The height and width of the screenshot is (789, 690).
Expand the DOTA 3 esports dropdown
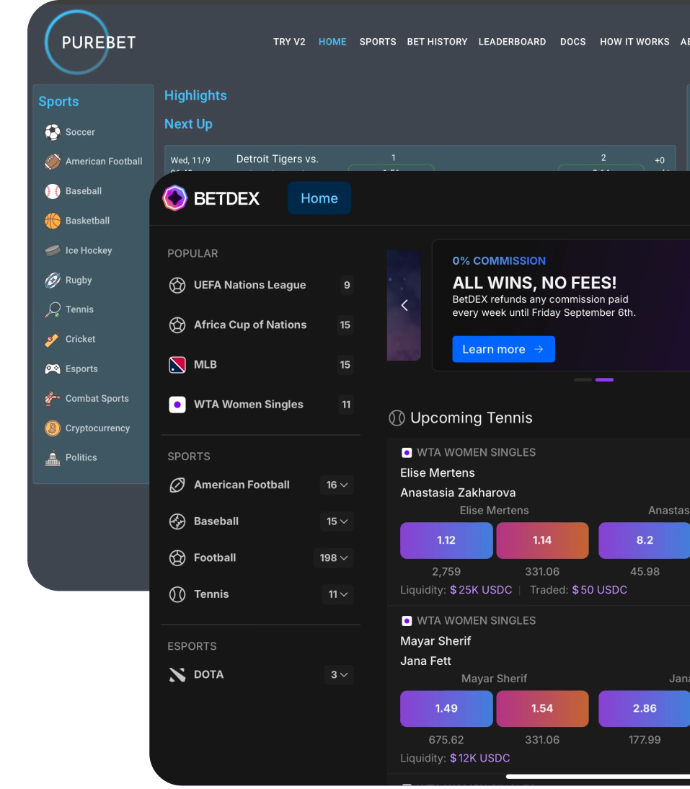tap(339, 675)
